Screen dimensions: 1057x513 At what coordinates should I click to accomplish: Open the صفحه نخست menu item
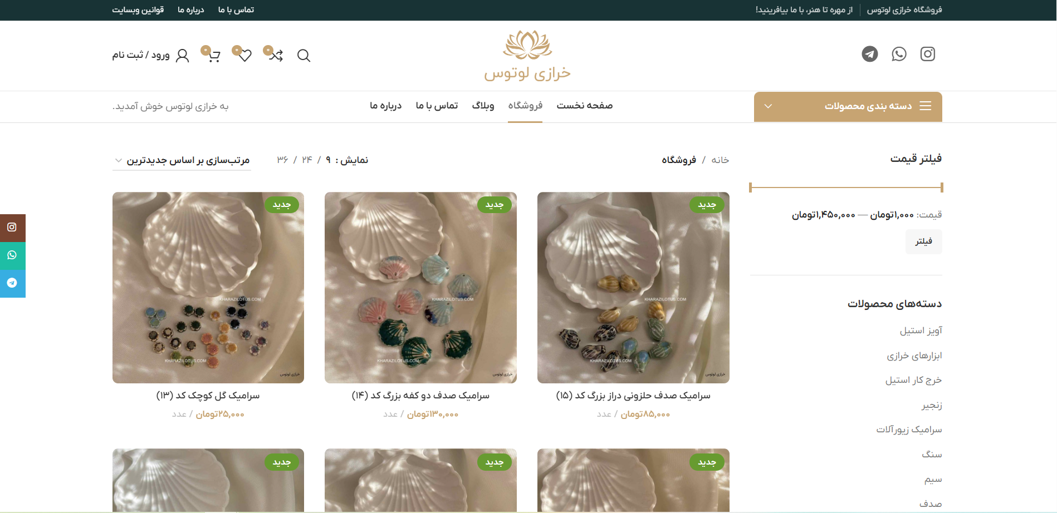584,106
